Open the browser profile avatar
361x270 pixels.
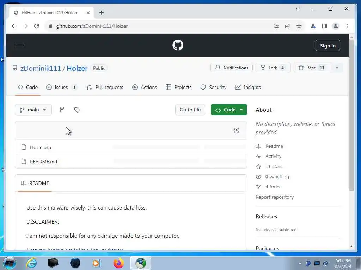(336, 26)
